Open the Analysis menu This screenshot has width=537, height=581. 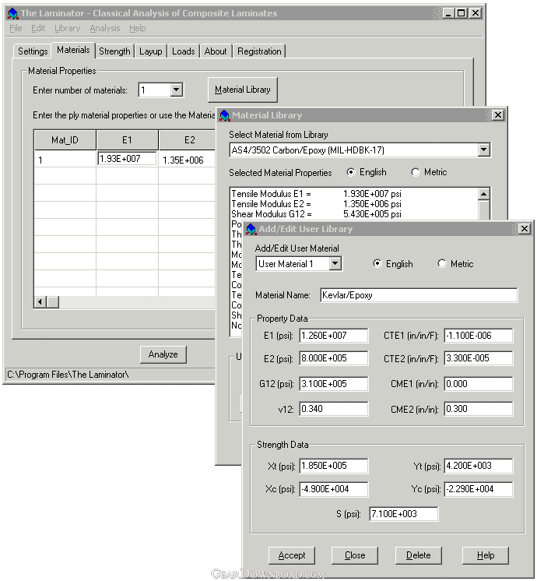coord(105,28)
